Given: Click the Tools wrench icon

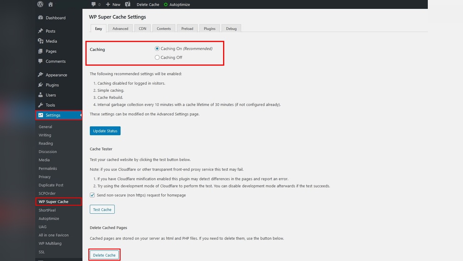Looking at the screenshot, I should (x=41, y=105).
